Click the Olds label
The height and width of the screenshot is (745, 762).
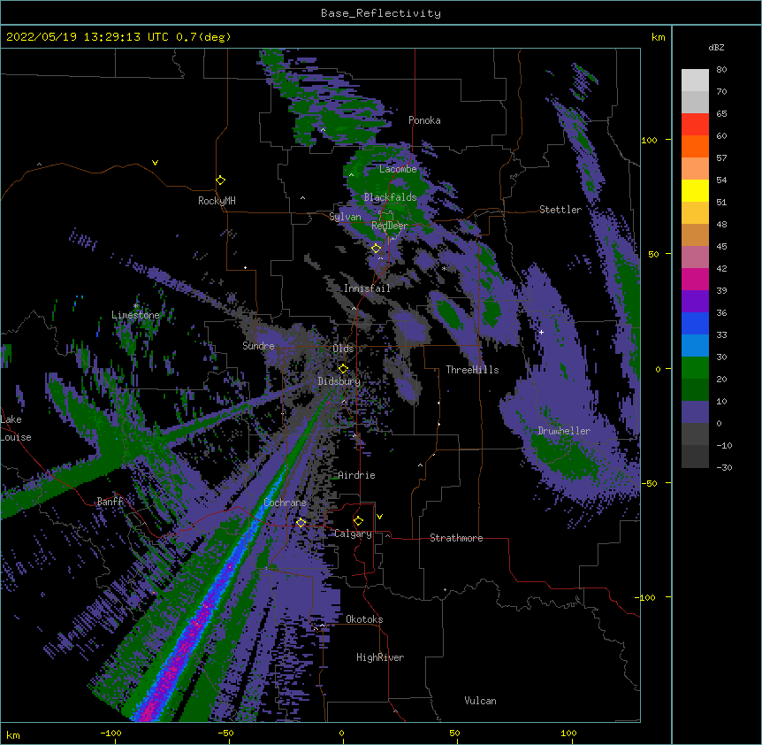click(343, 349)
